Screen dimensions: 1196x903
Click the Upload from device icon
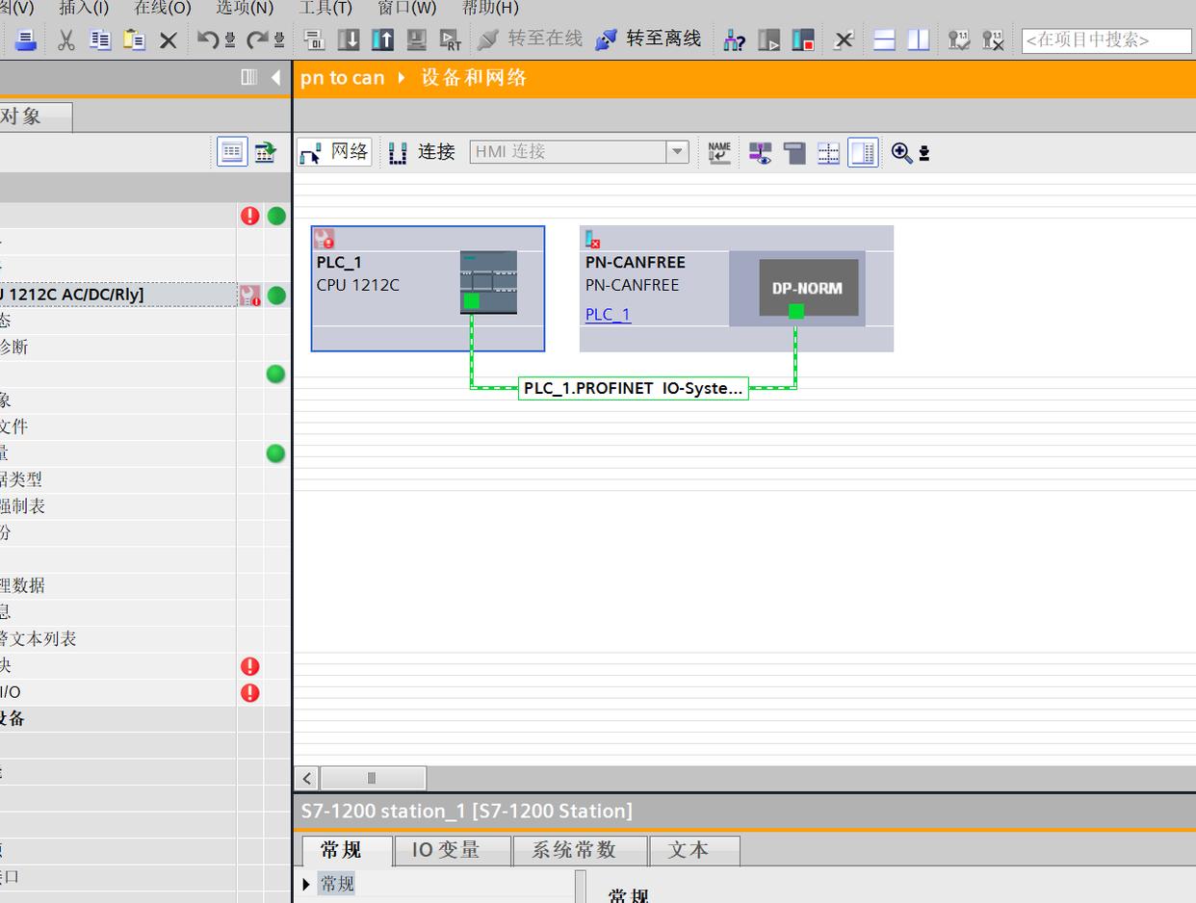pos(382,39)
